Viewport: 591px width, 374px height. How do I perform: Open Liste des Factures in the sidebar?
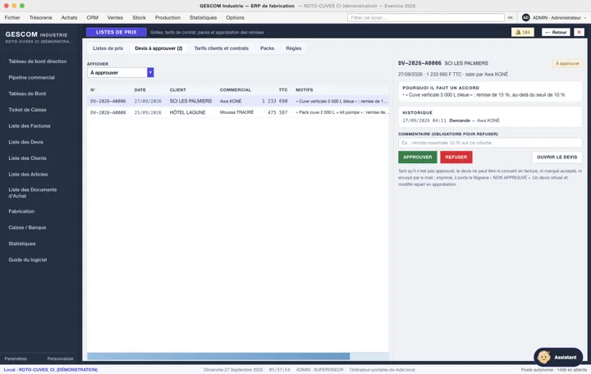pos(30,126)
